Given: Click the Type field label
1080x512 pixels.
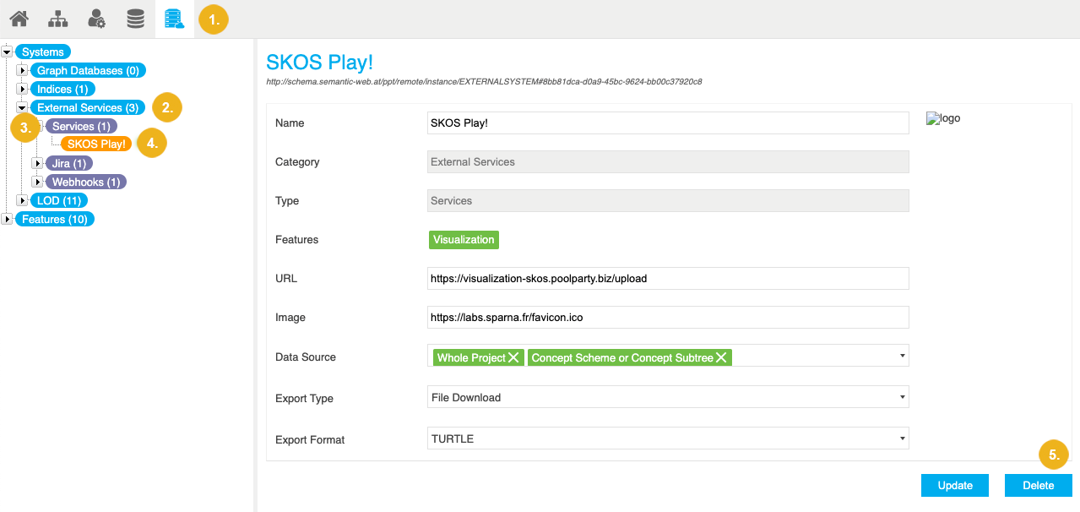Looking at the screenshot, I should pos(287,201).
